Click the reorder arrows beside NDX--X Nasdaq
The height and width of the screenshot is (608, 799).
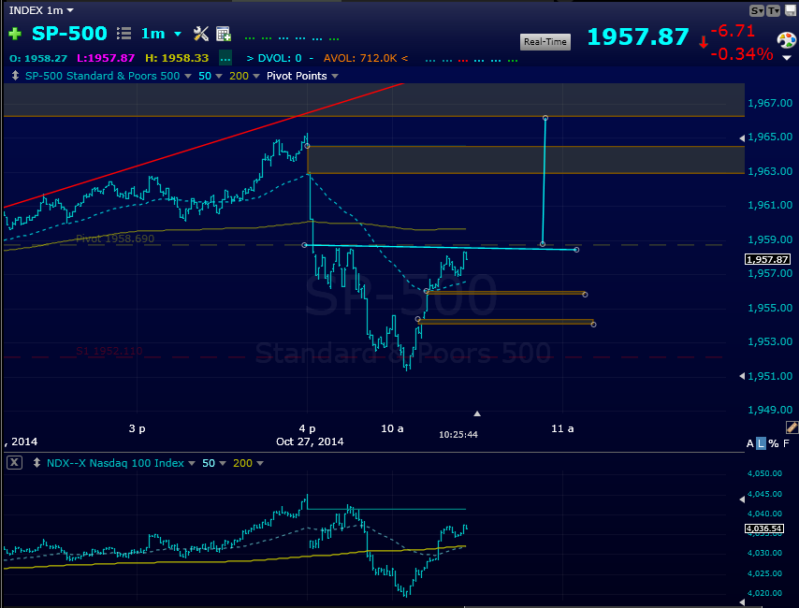click(x=36, y=463)
